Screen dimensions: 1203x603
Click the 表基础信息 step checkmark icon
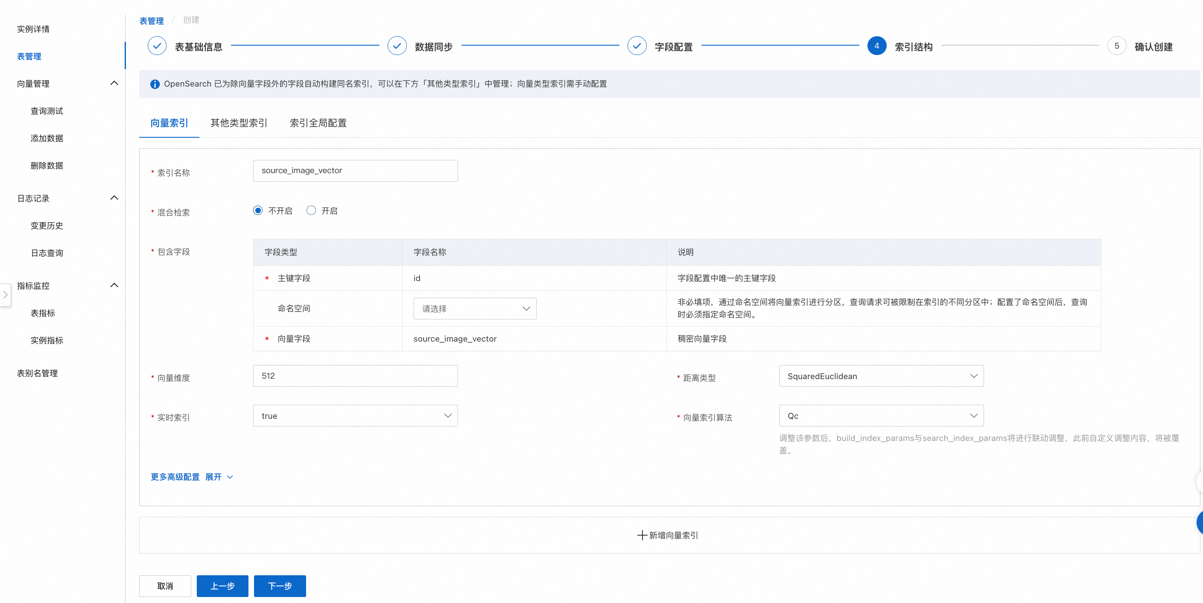(x=157, y=46)
